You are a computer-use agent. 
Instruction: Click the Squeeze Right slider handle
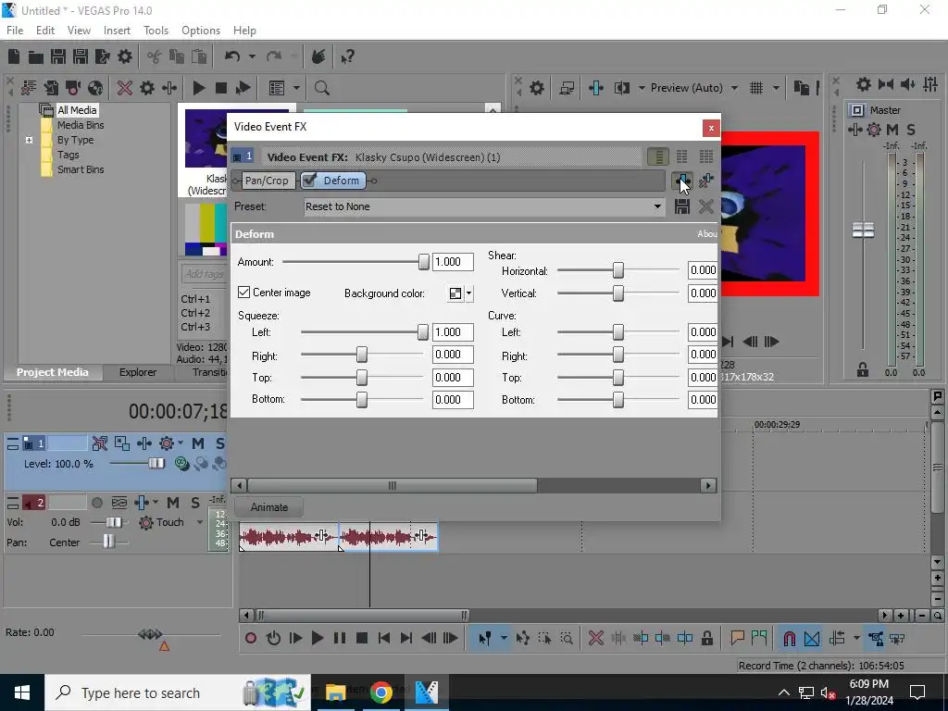point(362,355)
